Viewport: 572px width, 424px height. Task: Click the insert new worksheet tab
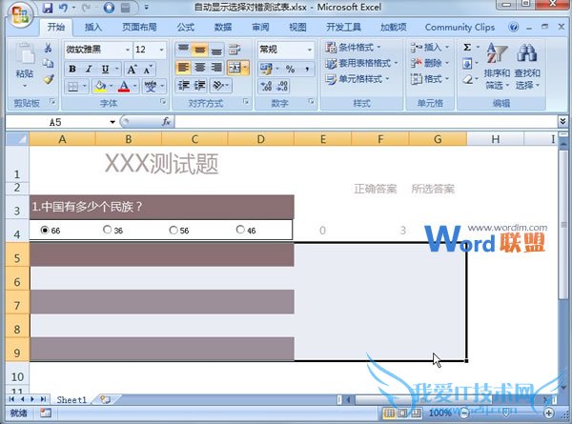click(x=105, y=400)
